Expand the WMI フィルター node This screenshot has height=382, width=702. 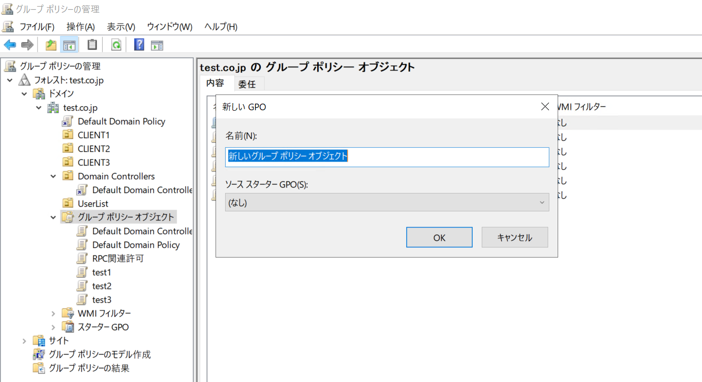54,313
